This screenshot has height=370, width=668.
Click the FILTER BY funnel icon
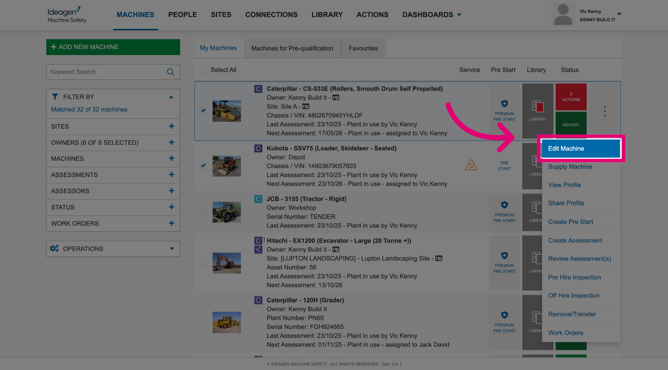point(55,97)
